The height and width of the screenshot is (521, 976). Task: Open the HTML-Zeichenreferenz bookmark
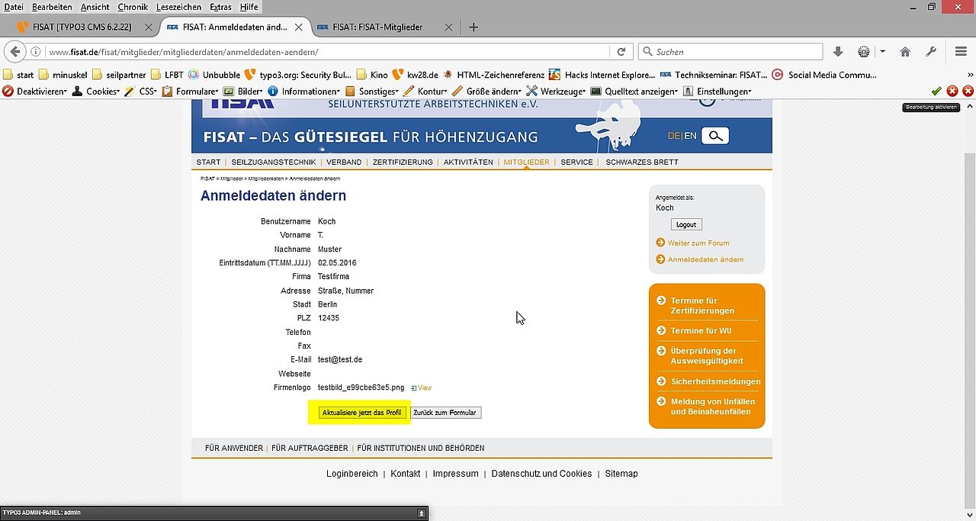[493, 75]
